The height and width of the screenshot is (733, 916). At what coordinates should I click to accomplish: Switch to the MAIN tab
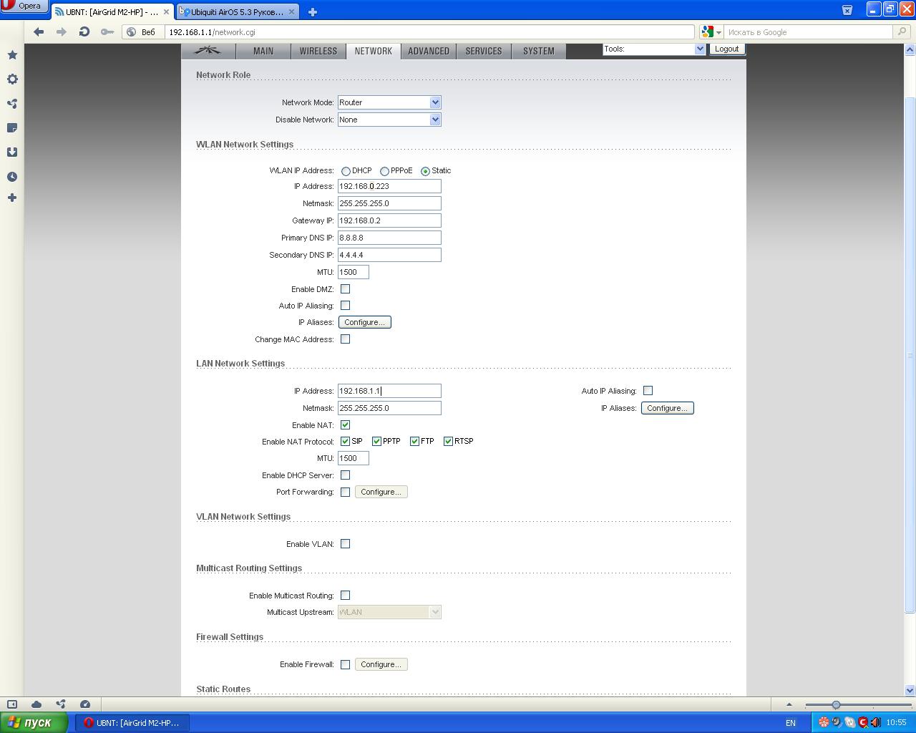tap(263, 51)
